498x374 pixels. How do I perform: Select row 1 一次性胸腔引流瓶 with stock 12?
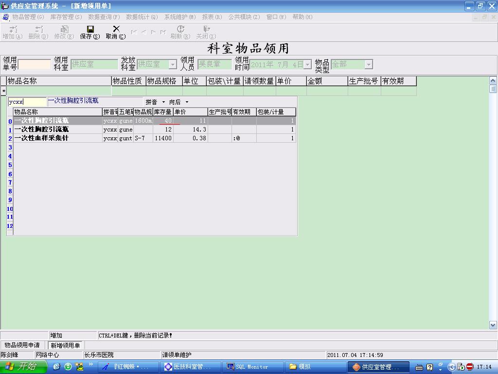click(x=154, y=130)
